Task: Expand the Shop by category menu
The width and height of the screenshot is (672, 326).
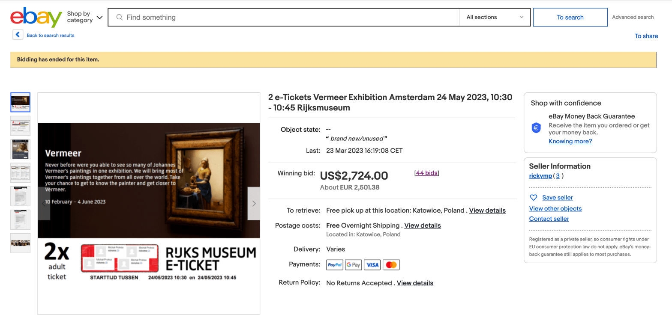Action: click(84, 17)
